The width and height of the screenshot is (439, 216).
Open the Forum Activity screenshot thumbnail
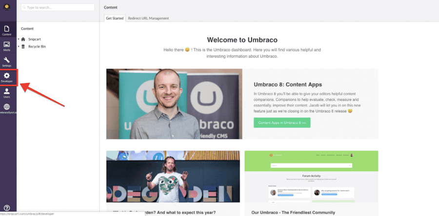point(311,177)
